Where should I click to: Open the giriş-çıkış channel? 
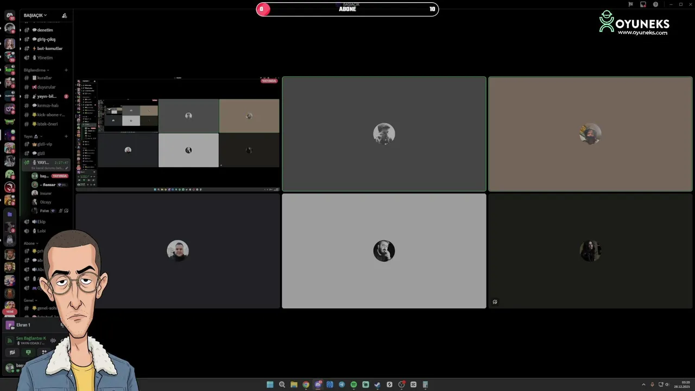tap(46, 39)
